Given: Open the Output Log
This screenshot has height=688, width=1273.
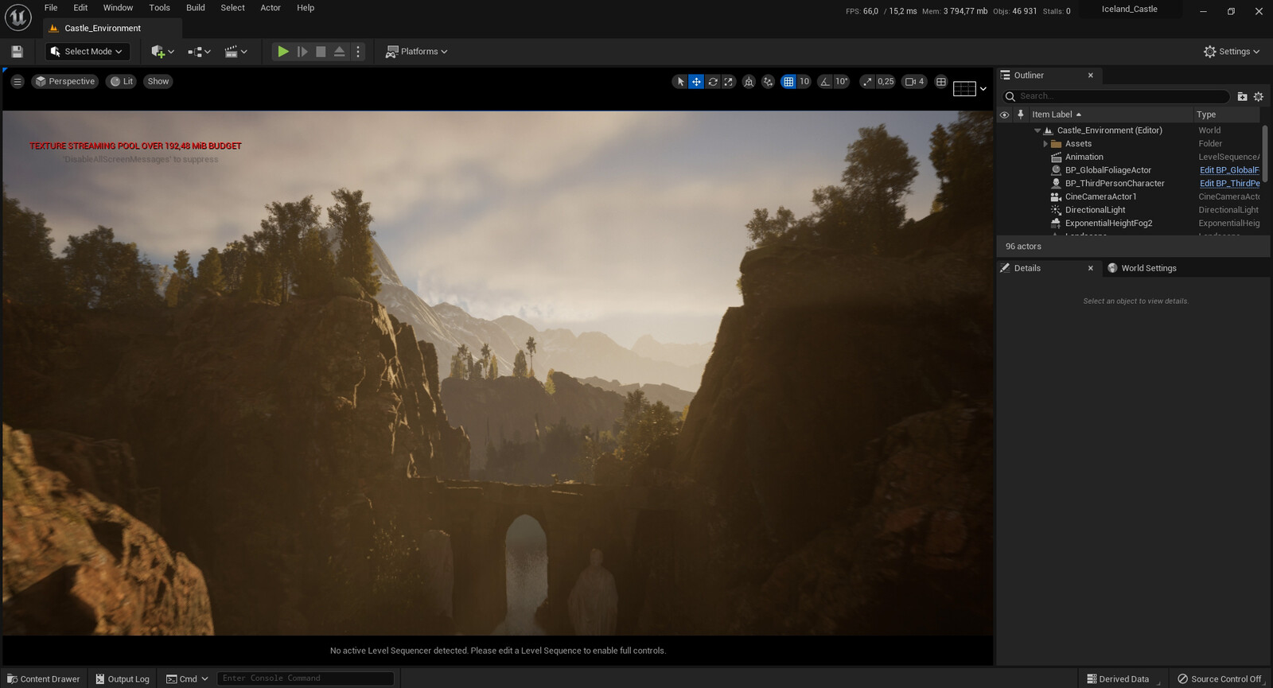Looking at the screenshot, I should coord(123,678).
